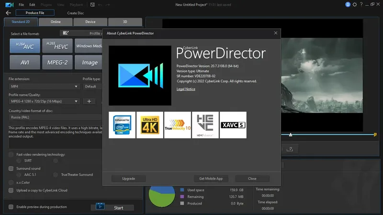Image resolution: width=383 pixels, height=215 pixels.
Task: Open the Profile type Default dropdown
Action: [92, 86]
